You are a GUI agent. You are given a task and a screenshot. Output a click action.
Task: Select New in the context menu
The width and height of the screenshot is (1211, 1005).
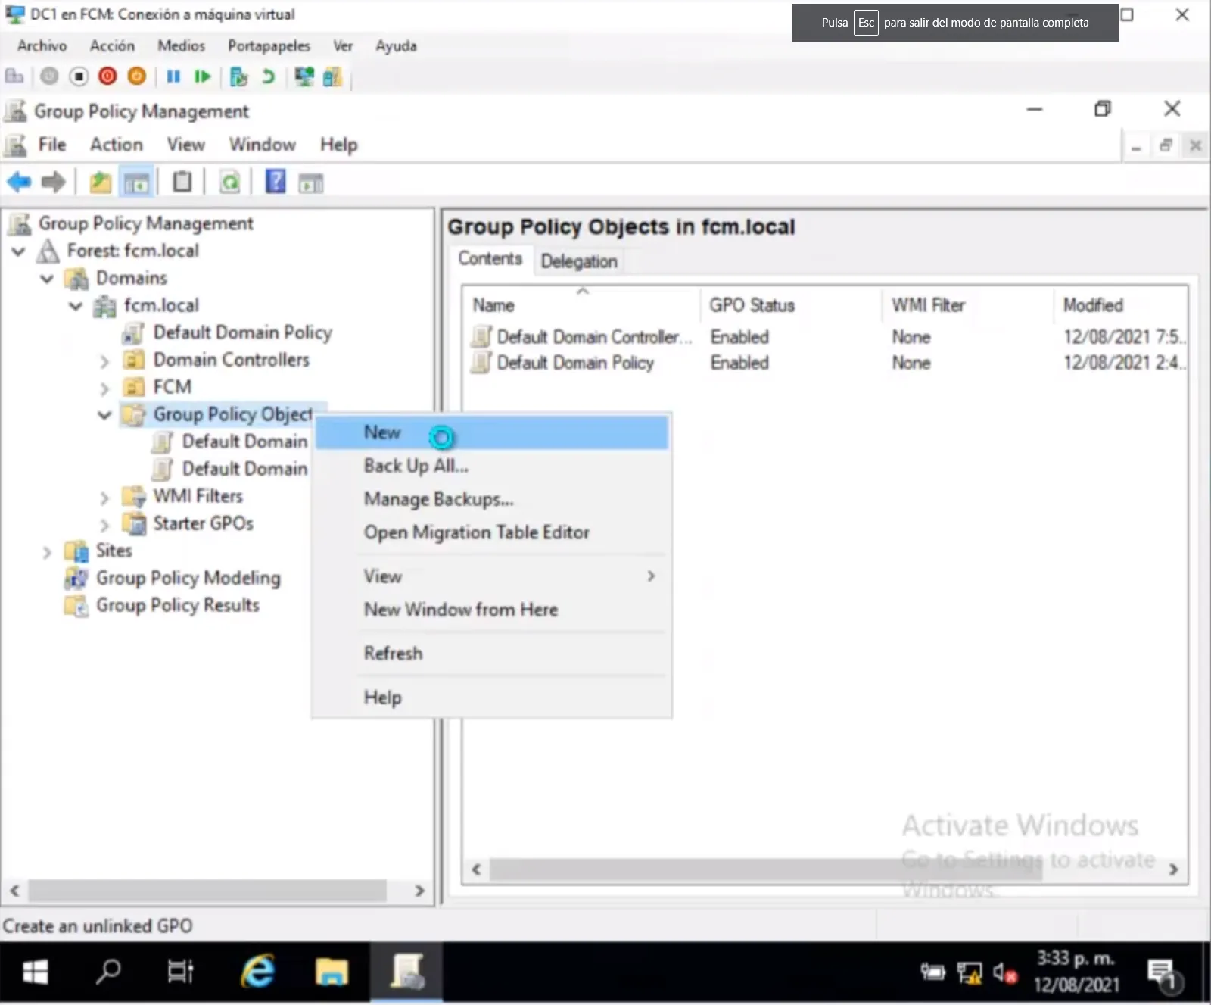click(x=382, y=432)
